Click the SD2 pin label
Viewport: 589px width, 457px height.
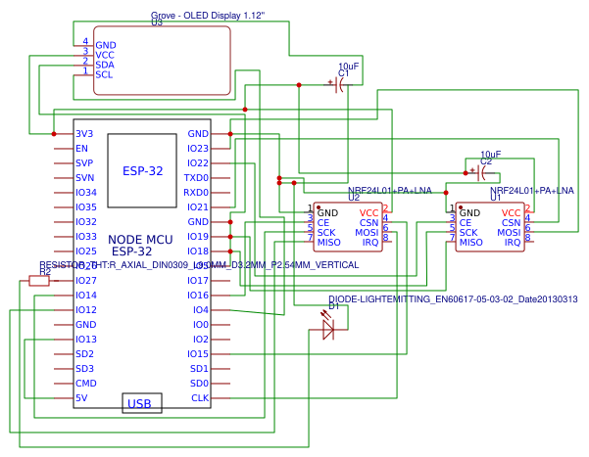point(84,354)
